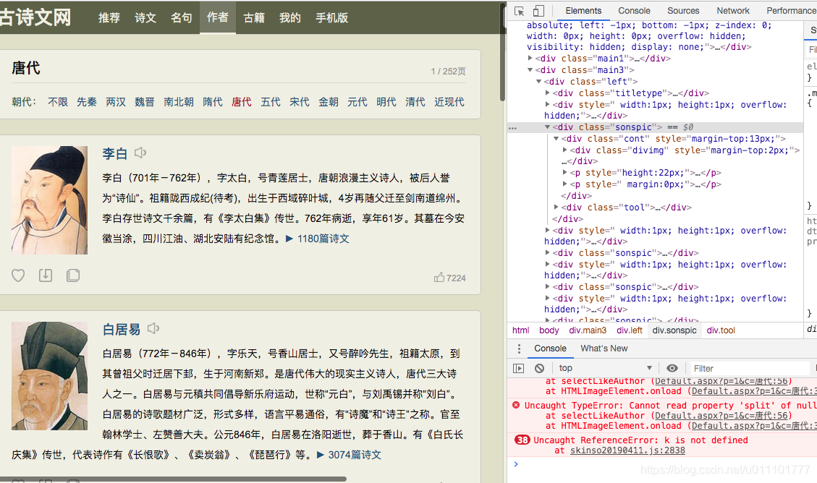Viewport: 817px width, 483px height.
Task: Open the 3074篇诗文 link
Action: point(355,454)
